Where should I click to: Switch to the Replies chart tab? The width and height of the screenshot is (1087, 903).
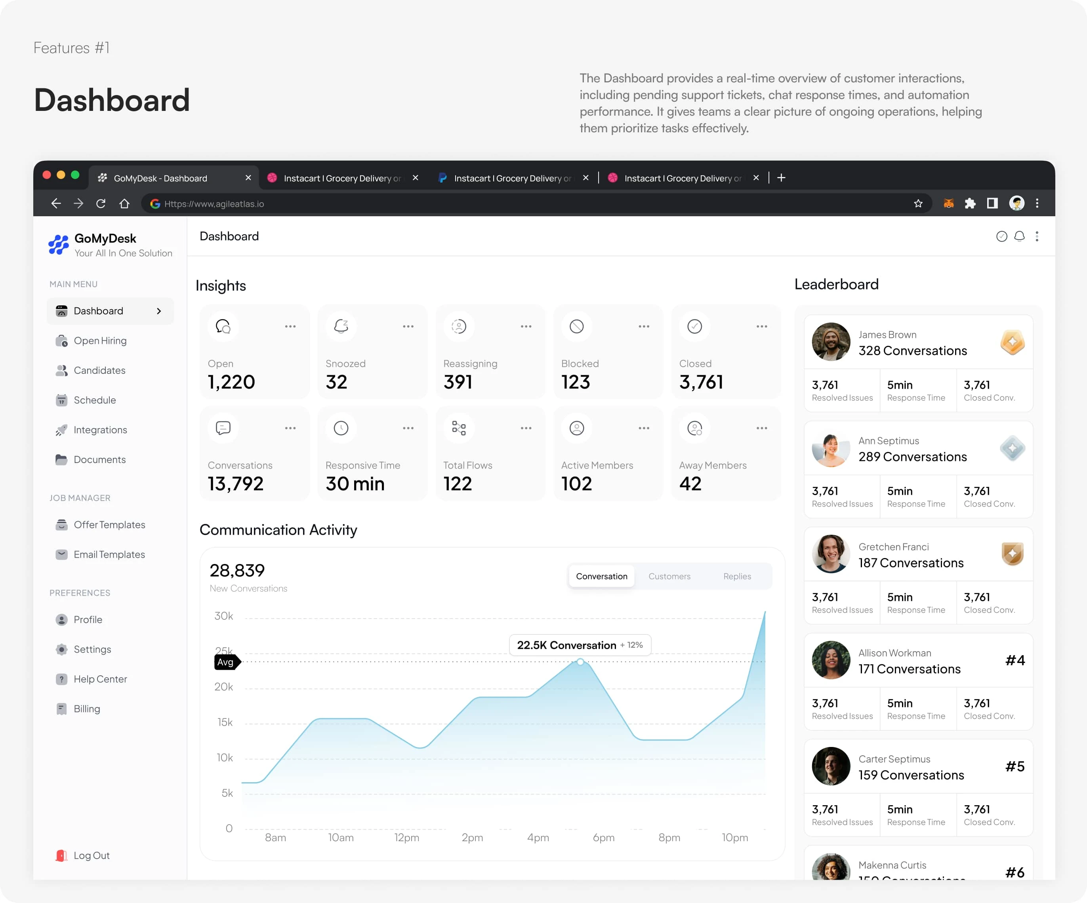click(737, 576)
